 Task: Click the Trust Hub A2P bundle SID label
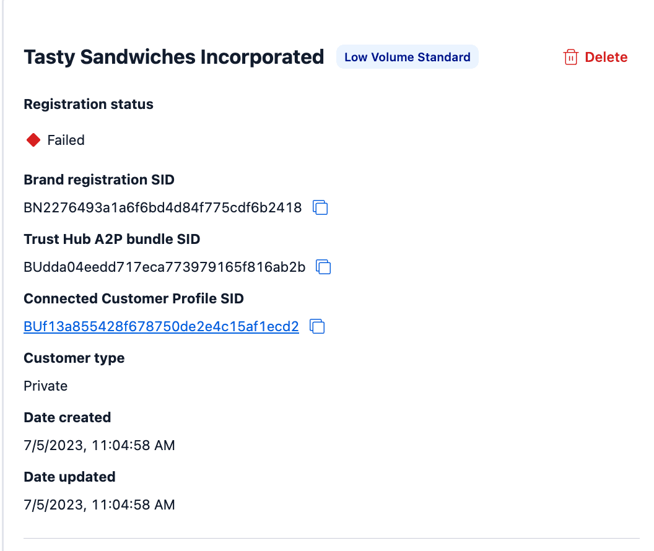(111, 239)
